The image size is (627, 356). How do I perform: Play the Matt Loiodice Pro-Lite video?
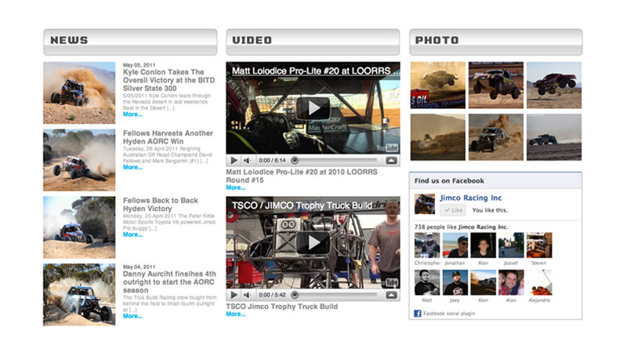313,107
